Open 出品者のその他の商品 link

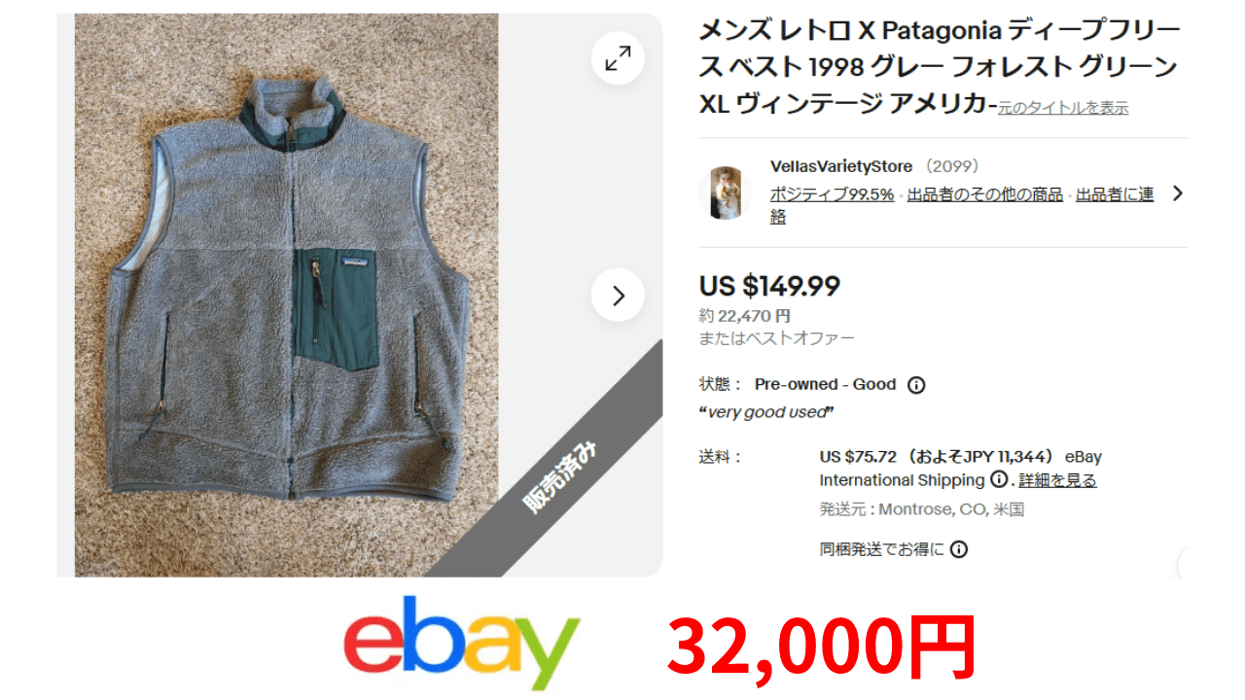pyautogui.click(x=985, y=193)
